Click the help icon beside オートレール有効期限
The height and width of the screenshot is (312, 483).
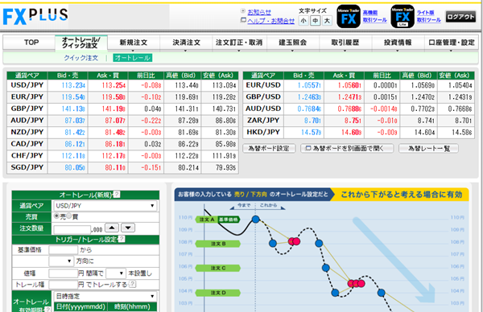[x=47, y=309]
